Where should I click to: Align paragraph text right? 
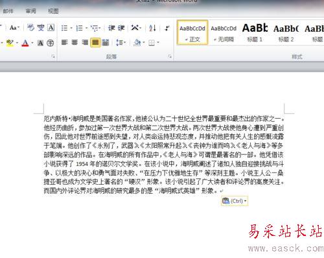click(x=85, y=42)
